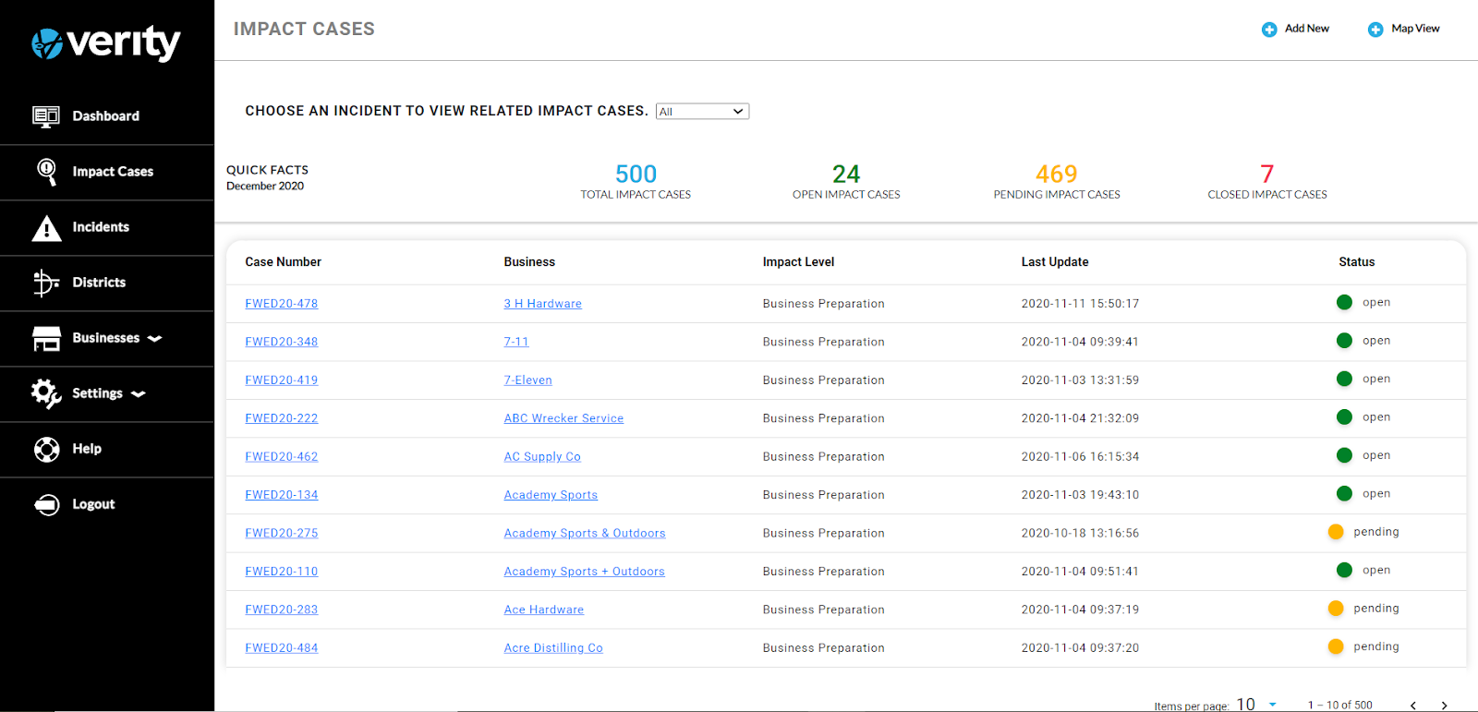Click the Dashboard monitor icon in sidebar
The image size is (1478, 712).
coord(46,115)
